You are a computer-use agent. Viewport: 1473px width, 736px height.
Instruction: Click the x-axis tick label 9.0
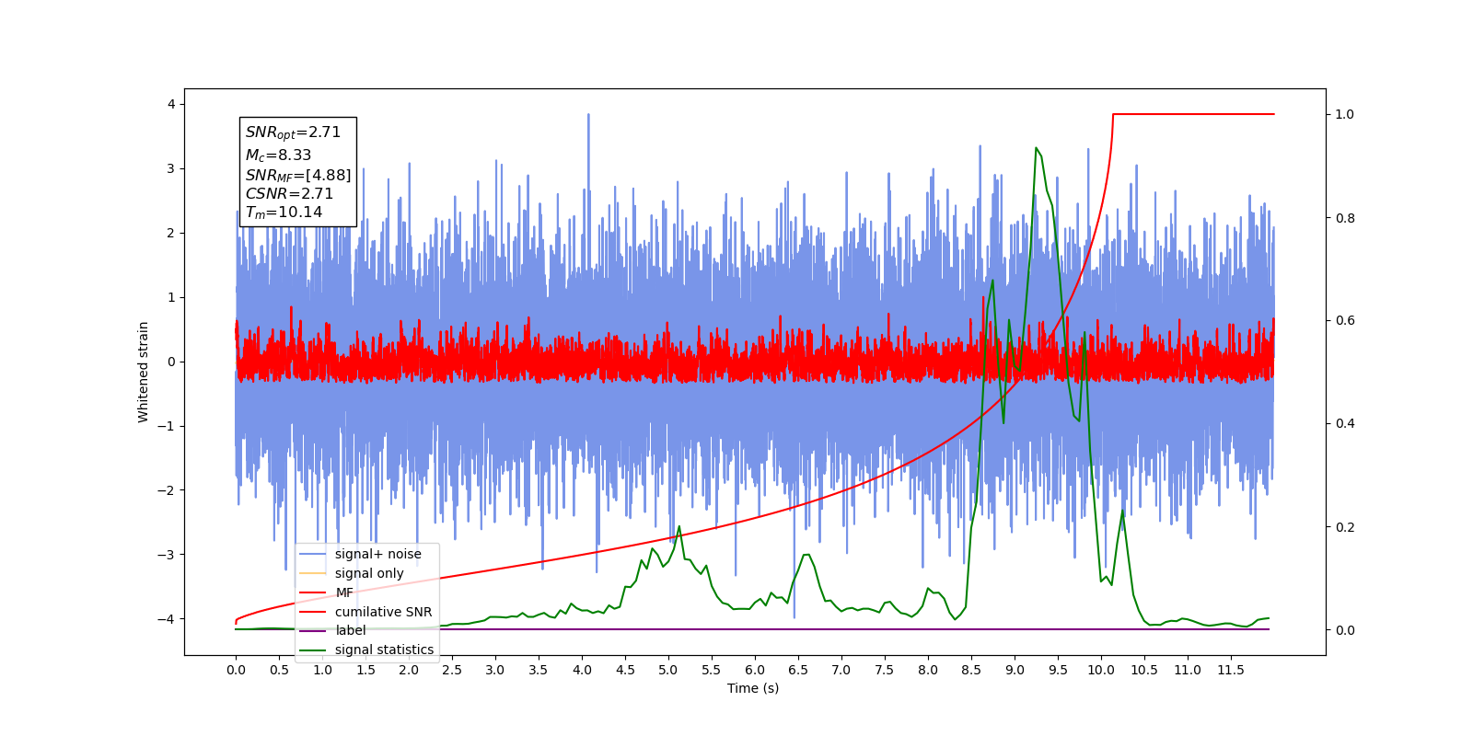[1015, 670]
